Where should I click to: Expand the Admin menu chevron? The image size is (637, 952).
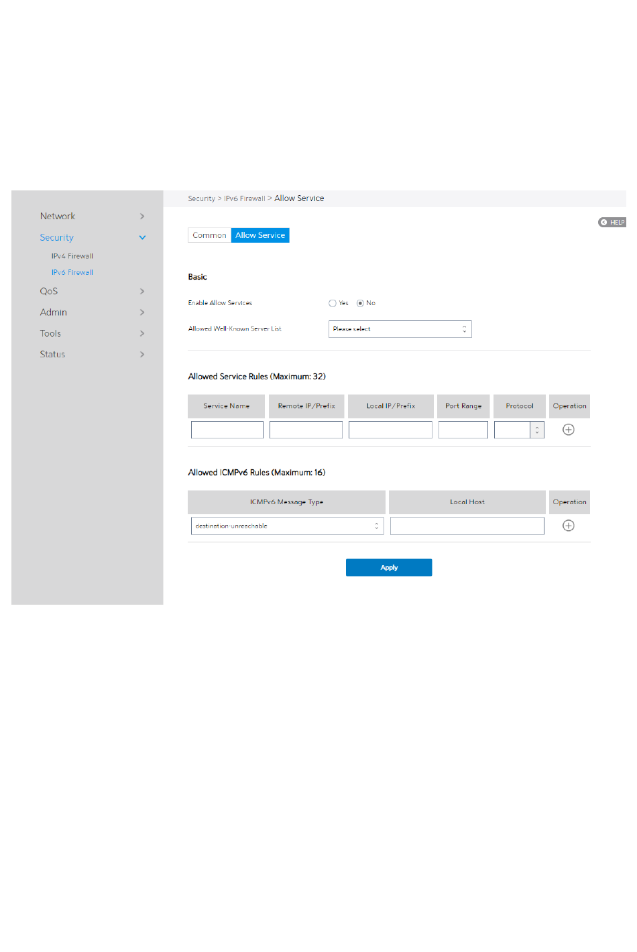[142, 312]
